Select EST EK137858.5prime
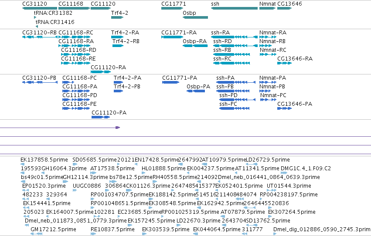The width and height of the screenshot is (371, 236). pyautogui.click(x=44, y=160)
